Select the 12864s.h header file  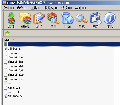[14, 49]
